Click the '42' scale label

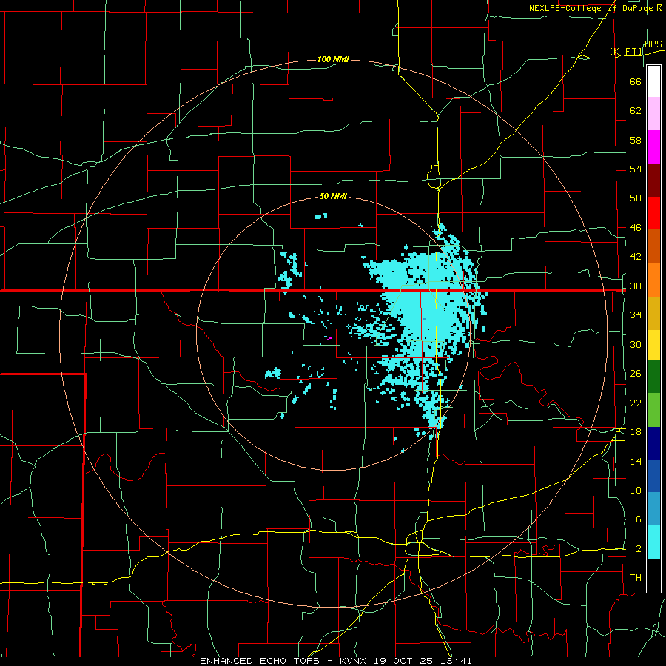(x=636, y=257)
